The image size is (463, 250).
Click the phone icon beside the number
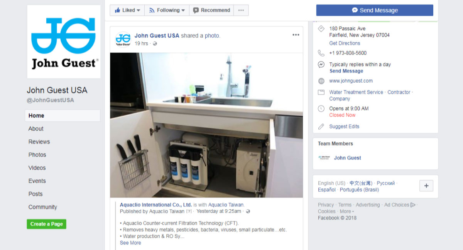coord(321,53)
